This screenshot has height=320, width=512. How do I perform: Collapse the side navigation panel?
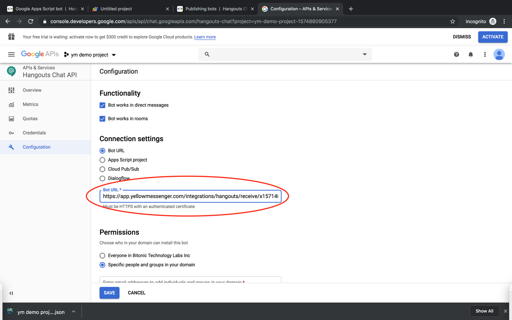tap(11, 293)
